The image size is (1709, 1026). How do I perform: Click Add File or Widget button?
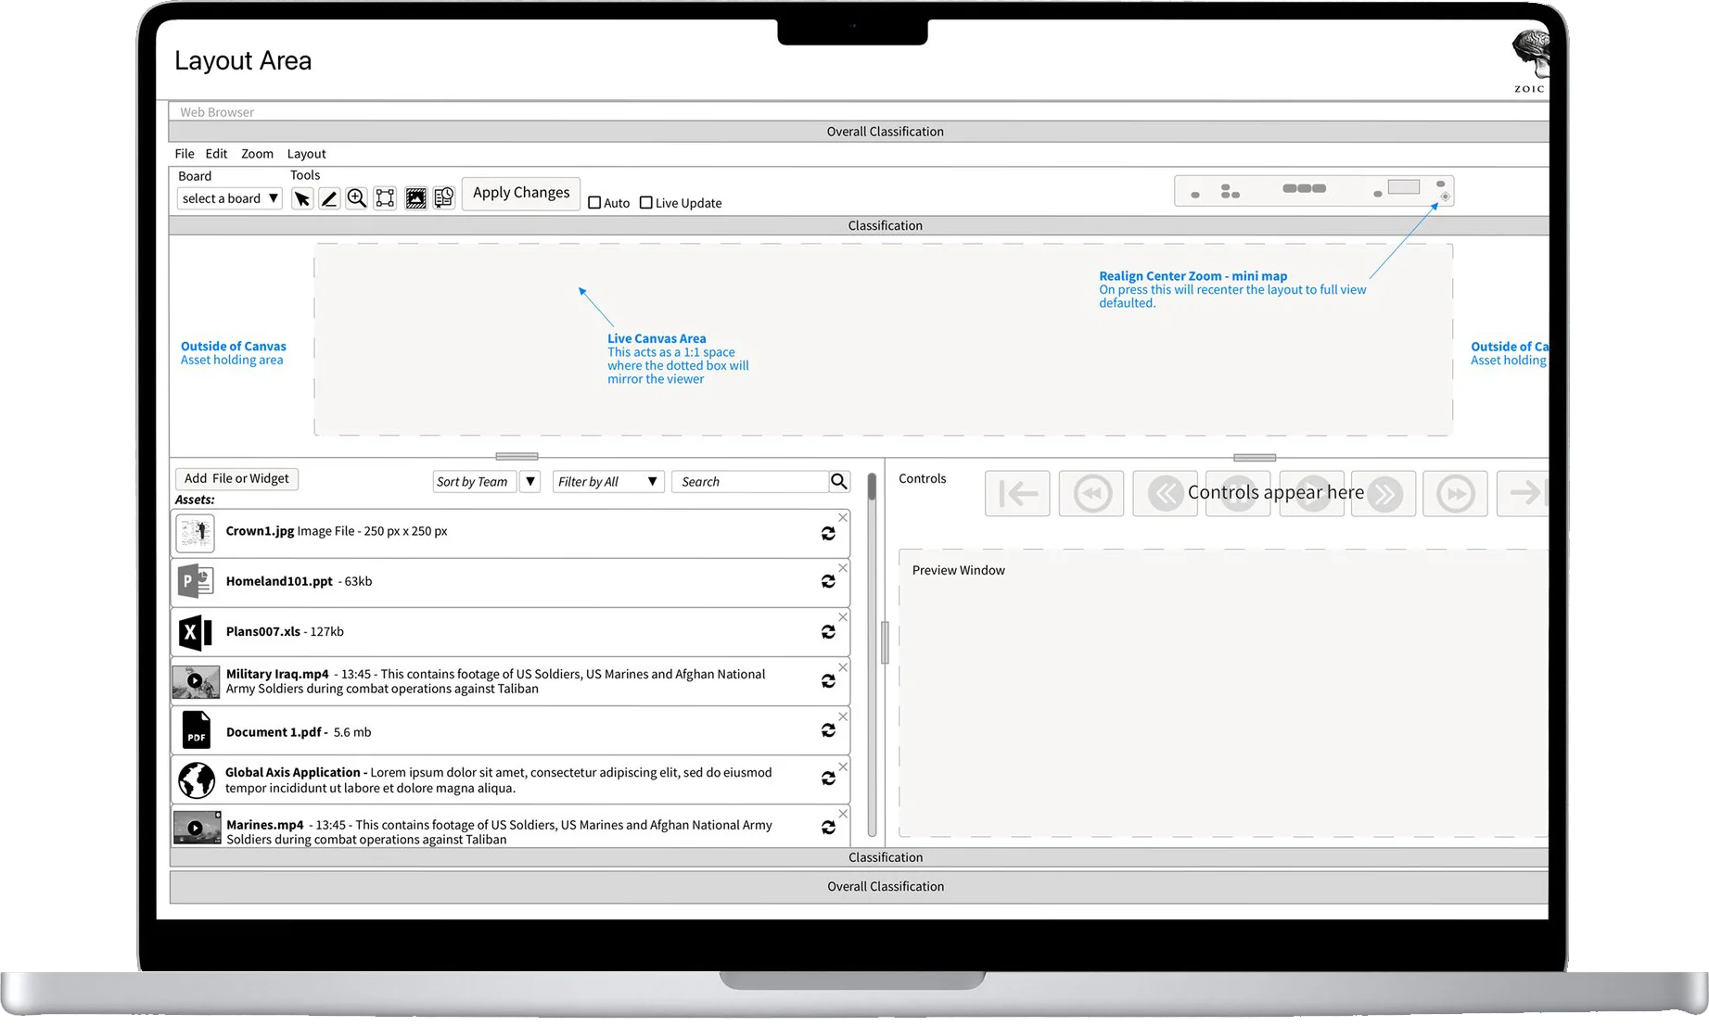(x=236, y=478)
